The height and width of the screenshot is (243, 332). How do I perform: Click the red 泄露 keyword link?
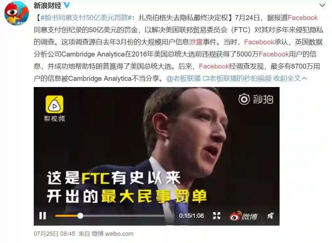(196, 42)
